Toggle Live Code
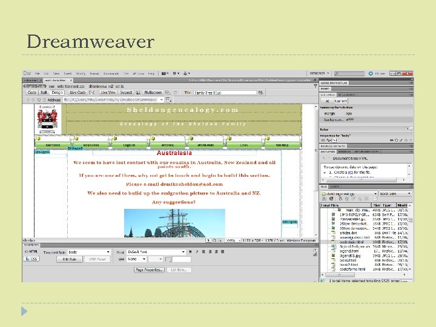436x327 pixels. [x=78, y=92]
